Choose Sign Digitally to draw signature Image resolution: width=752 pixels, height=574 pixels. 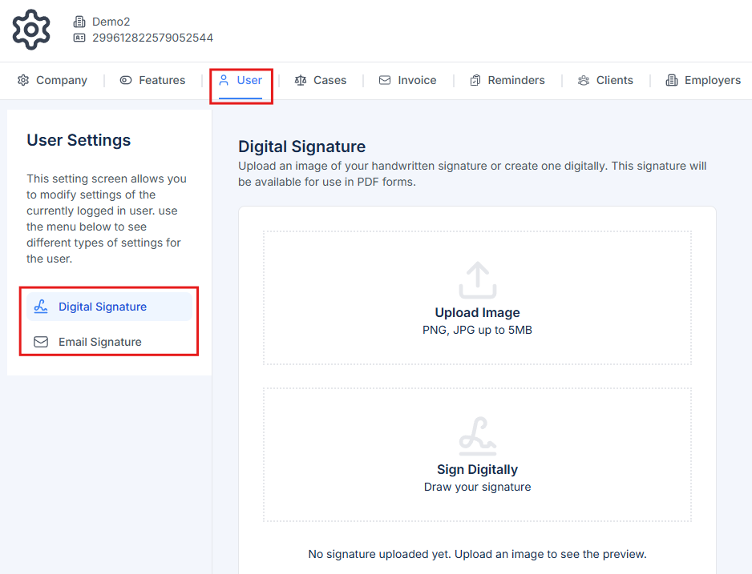477,454
